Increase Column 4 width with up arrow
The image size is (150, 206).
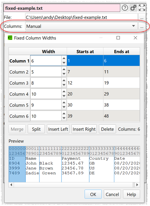64,91
